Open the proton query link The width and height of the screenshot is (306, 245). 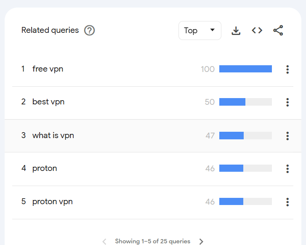click(45, 168)
